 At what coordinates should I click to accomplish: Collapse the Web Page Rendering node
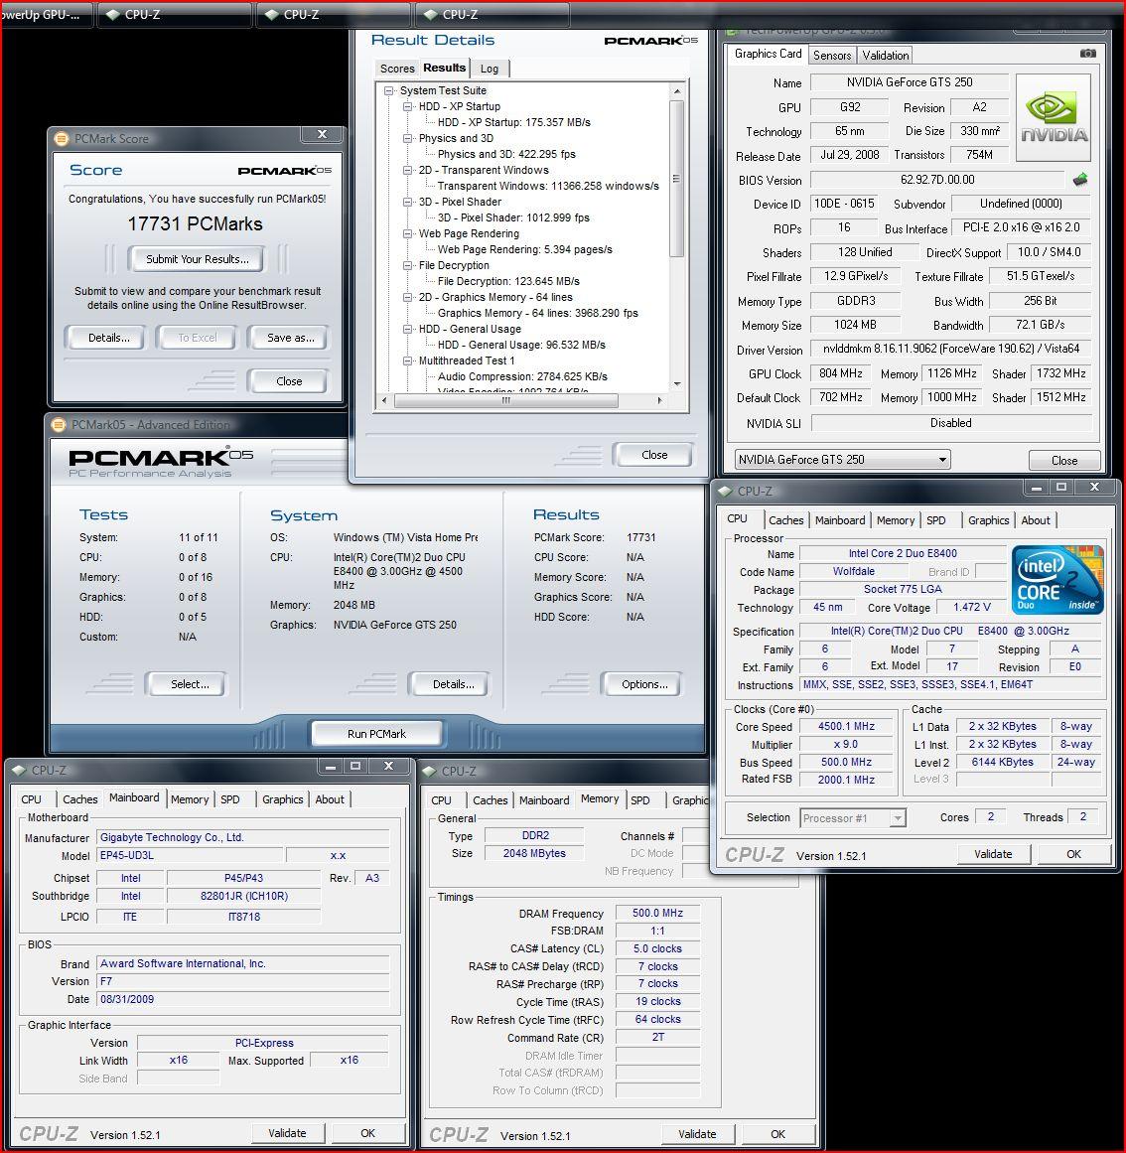click(x=408, y=233)
